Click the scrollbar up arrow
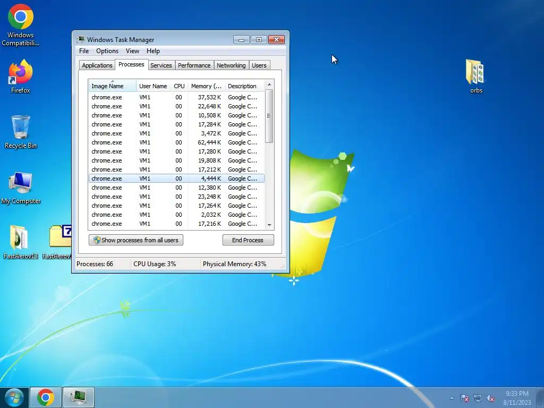The width and height of the screenshot is (544, 408). click(x=269, y=84)
